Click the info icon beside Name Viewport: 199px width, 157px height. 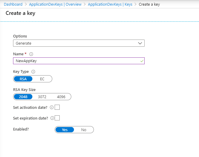[31, 54]
